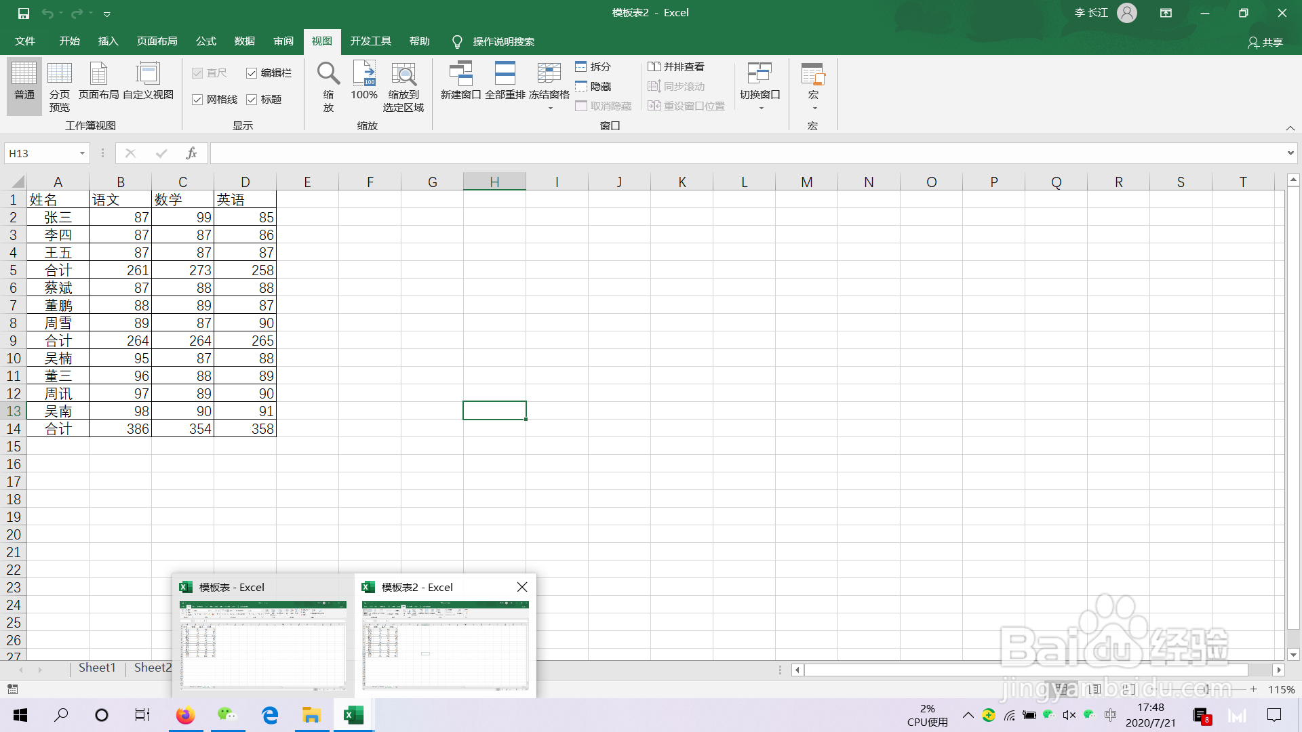Open a New Window (新建窗口)

[460, 74]
